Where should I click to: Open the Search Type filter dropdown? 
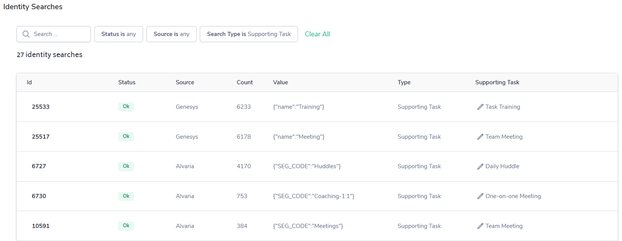pyautogui.click(x=249, y=34)
